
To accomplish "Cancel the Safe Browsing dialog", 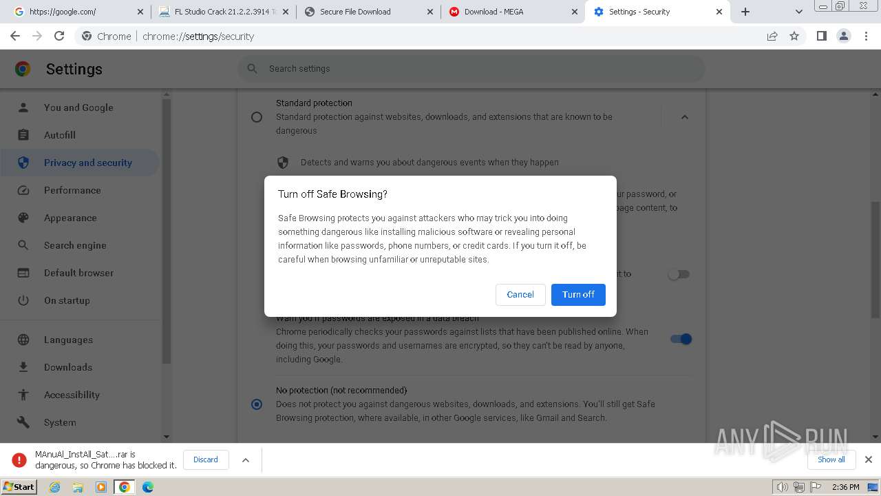I will 520,294.
